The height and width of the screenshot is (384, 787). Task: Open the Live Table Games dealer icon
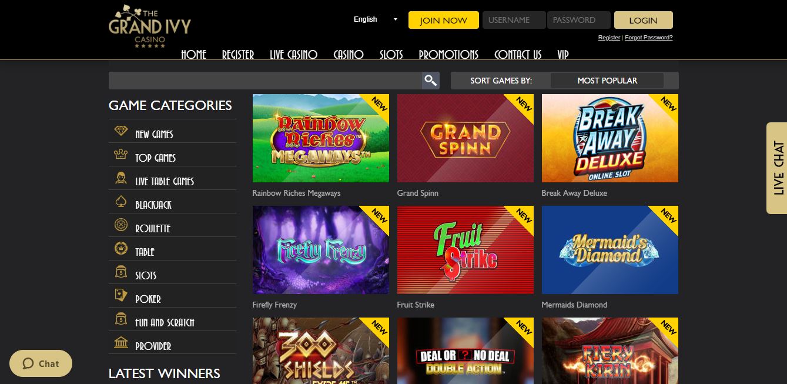(120, 178)
